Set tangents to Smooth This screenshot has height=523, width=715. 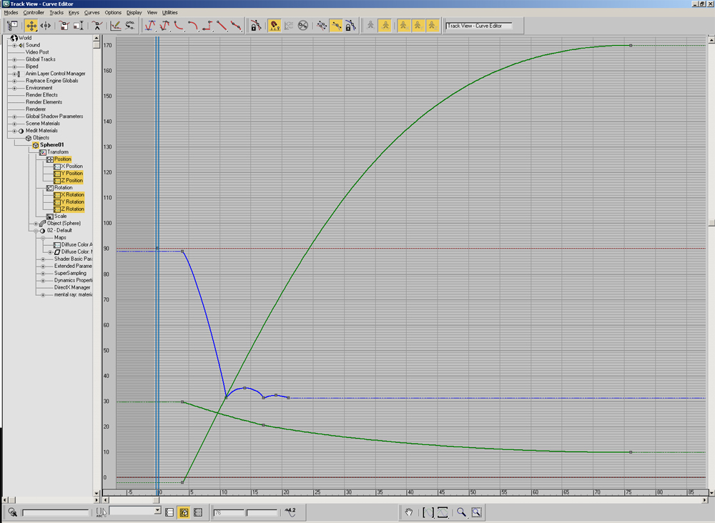pyautogui.click(x=236, y=26)
